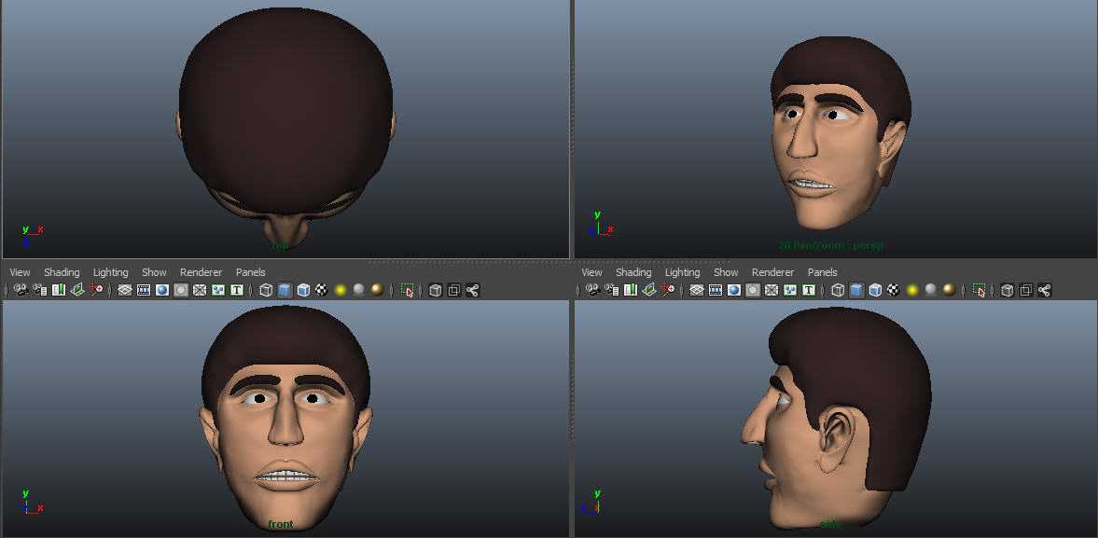This screenshot has width=1098, height=538.
Task: Click Select Camera icon in side panel toolbar
Action: [x=593, y=290]
